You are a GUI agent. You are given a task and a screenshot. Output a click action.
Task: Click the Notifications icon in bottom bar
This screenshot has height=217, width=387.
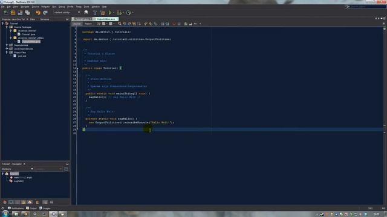click(9, 208)
